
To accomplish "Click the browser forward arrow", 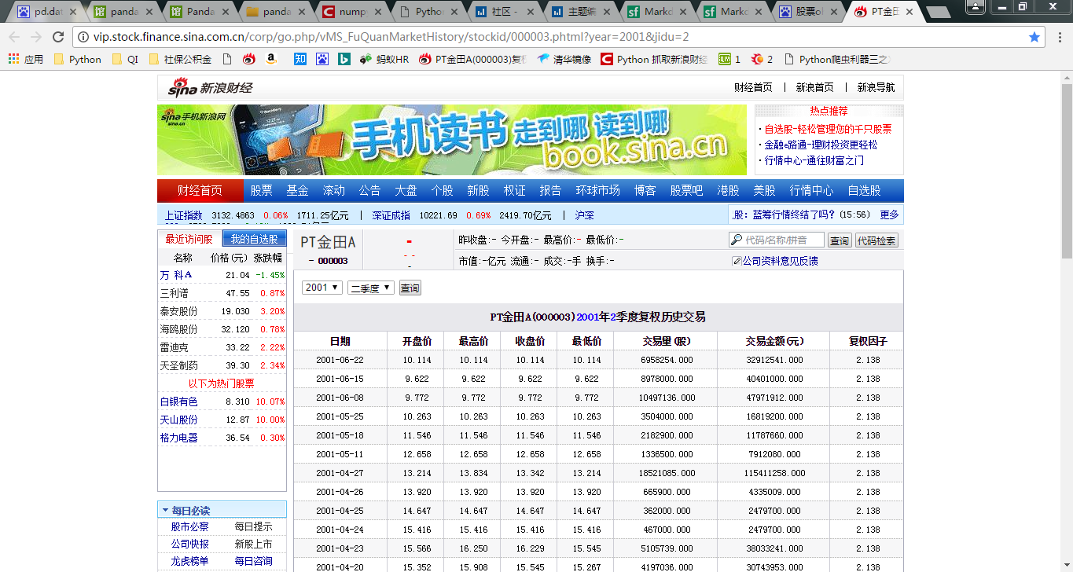I will (36, 37).
